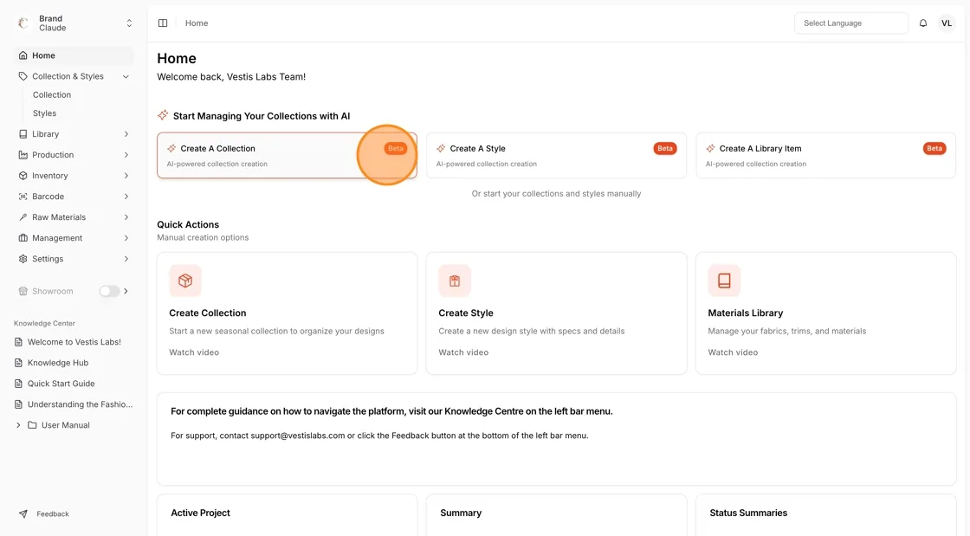Watch video for Create Collection
The width and height of the screenshot is (970, 536).
194,352
